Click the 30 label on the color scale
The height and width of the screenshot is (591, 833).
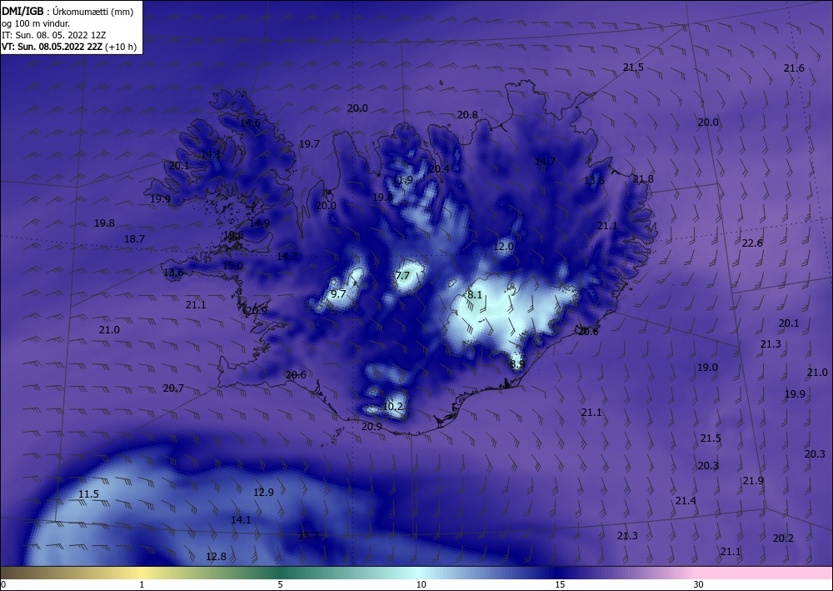coord(699,584)
